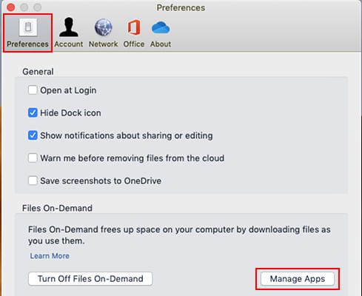Image resolution: width=362 pixels, height=296 pixels.
Task: Check Save screenshots to OneDrive
Action: [x=33, y=181]
